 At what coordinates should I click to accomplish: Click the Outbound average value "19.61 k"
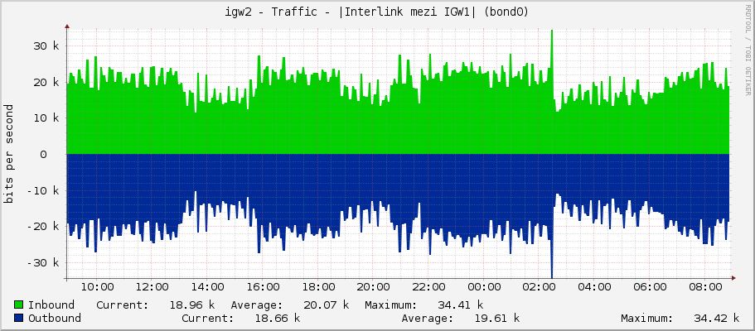tap(497, 318)
